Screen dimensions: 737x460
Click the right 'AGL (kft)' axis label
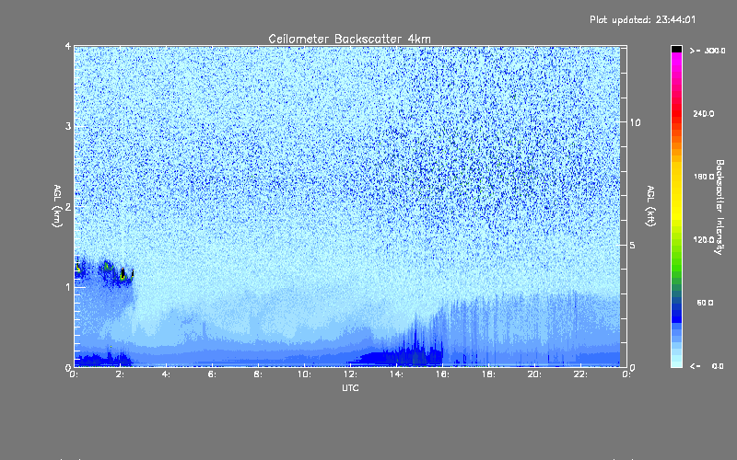[651, 206]
